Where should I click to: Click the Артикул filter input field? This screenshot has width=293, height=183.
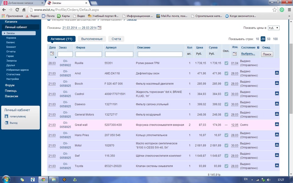[119, 54]
